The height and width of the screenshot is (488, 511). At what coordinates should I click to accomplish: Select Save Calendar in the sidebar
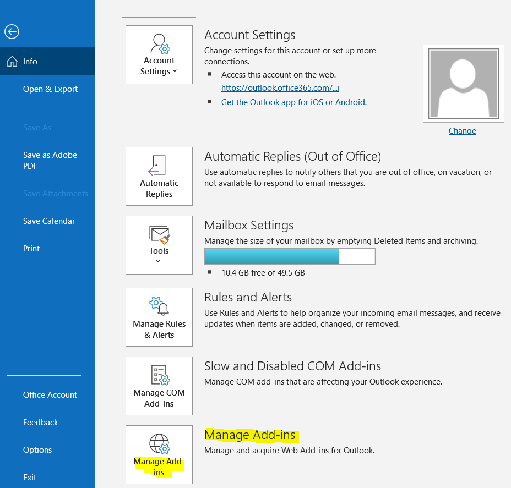click(x=49, y=221)
